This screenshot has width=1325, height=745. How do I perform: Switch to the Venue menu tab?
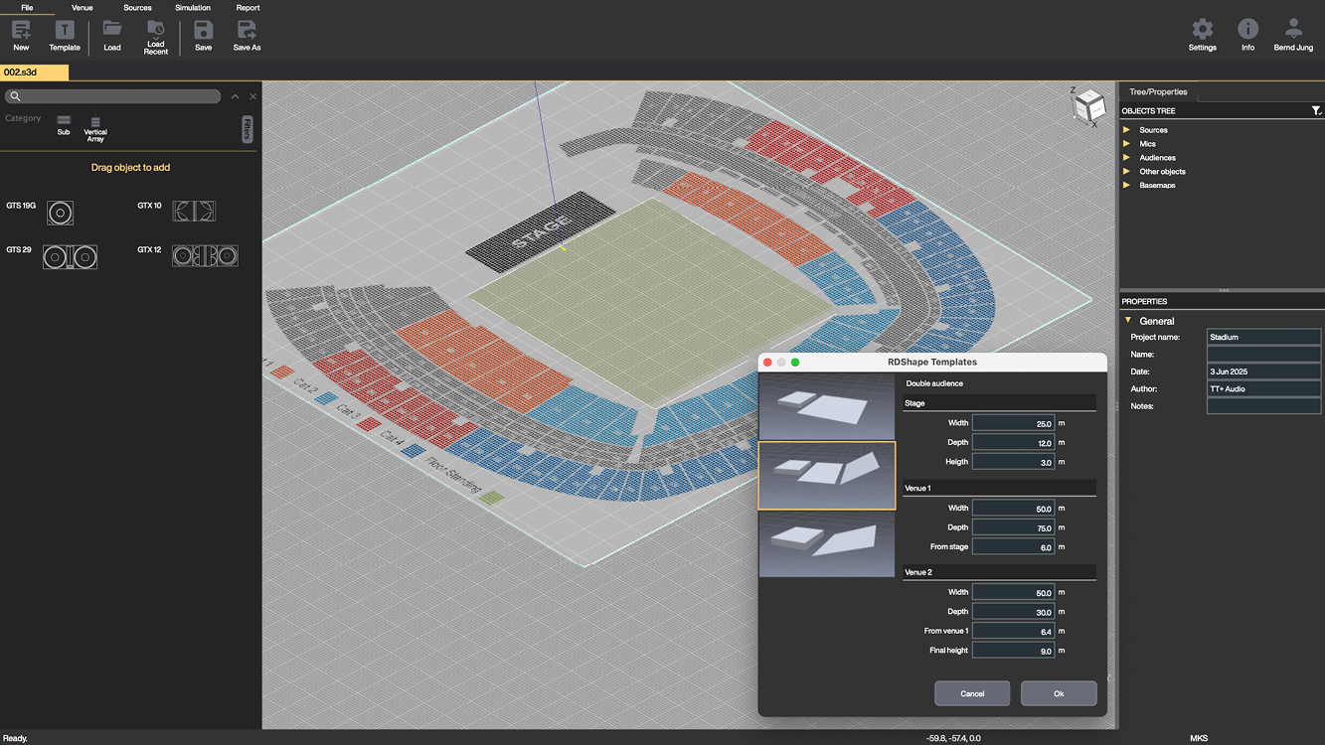pyautogui.click(x=83, y=8)
